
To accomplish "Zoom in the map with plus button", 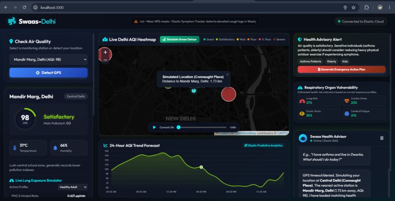I will click(105, 52).
